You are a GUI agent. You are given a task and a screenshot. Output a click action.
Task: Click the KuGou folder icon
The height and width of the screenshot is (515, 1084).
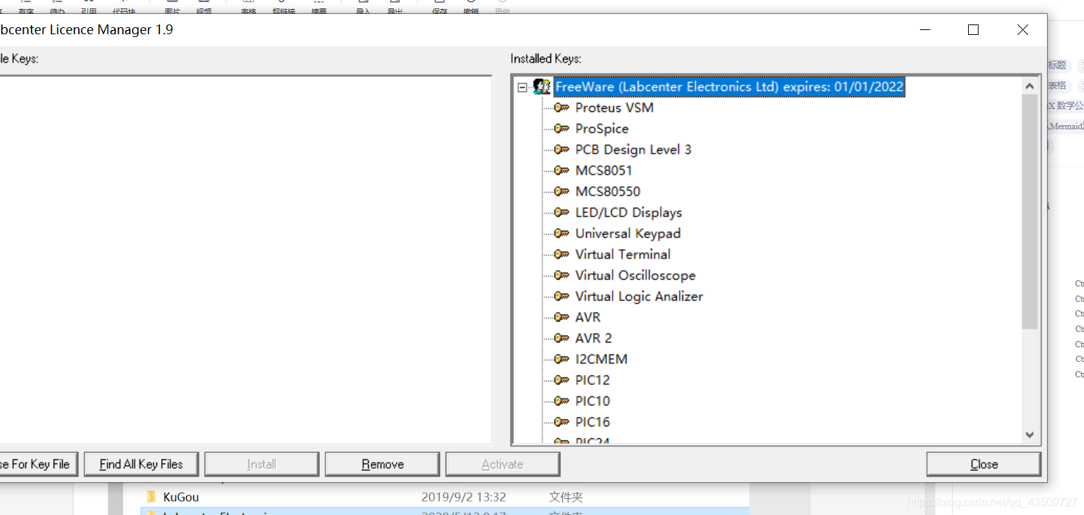click(151, 497)
